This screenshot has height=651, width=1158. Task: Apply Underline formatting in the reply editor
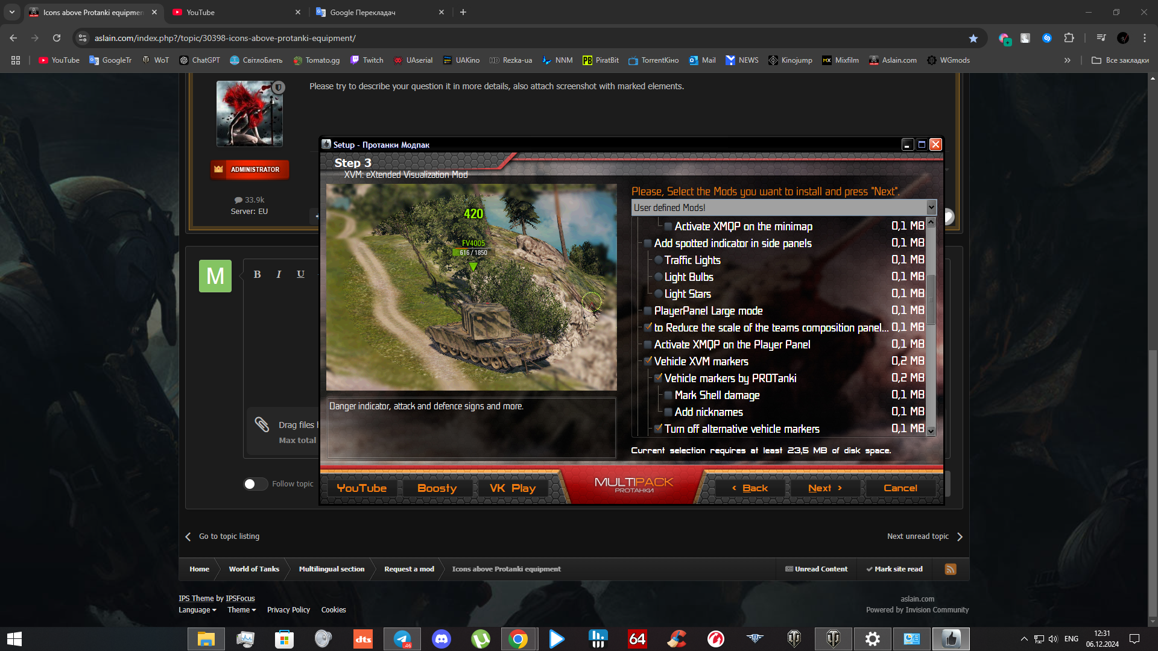coord(300,274)
